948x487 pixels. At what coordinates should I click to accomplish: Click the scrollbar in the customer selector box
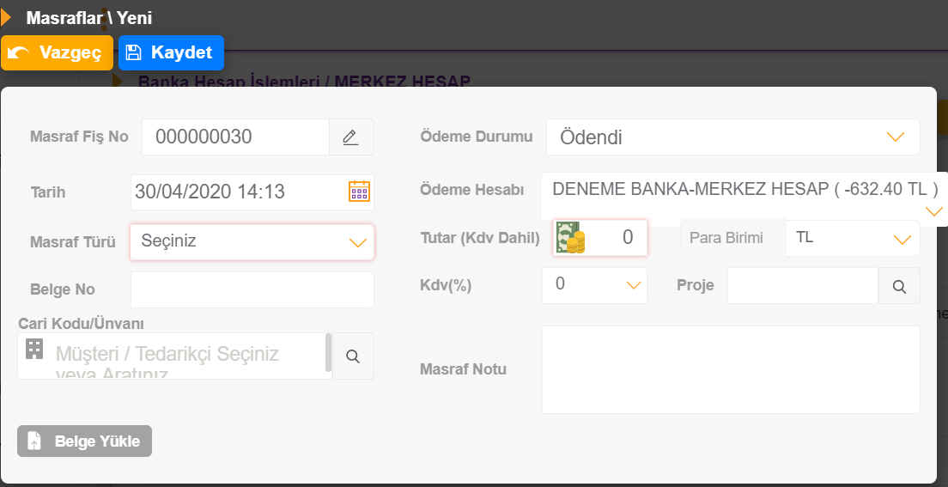coord(328,352)
